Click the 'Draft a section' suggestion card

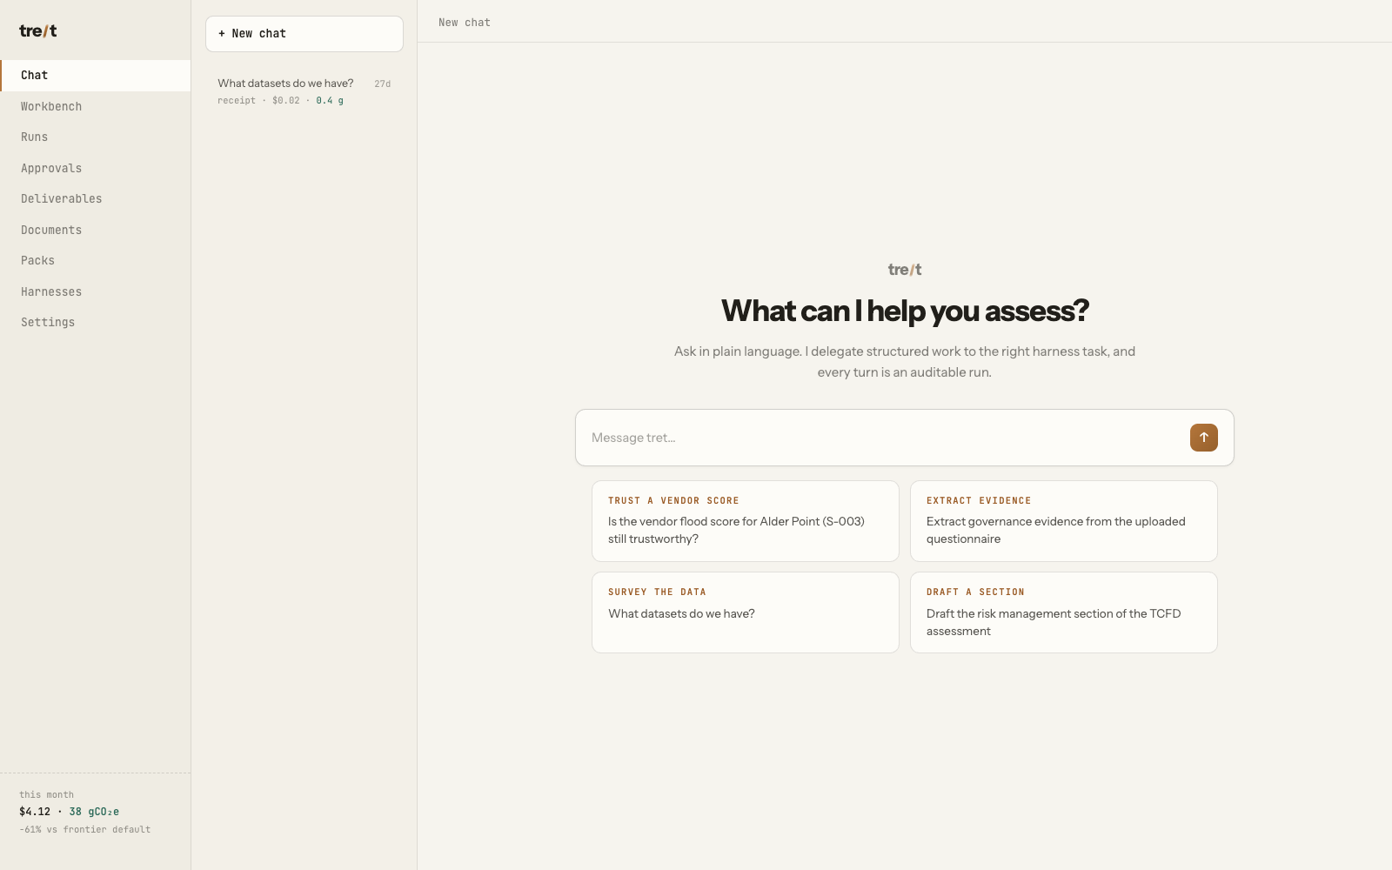click(x=1064, y=612)
